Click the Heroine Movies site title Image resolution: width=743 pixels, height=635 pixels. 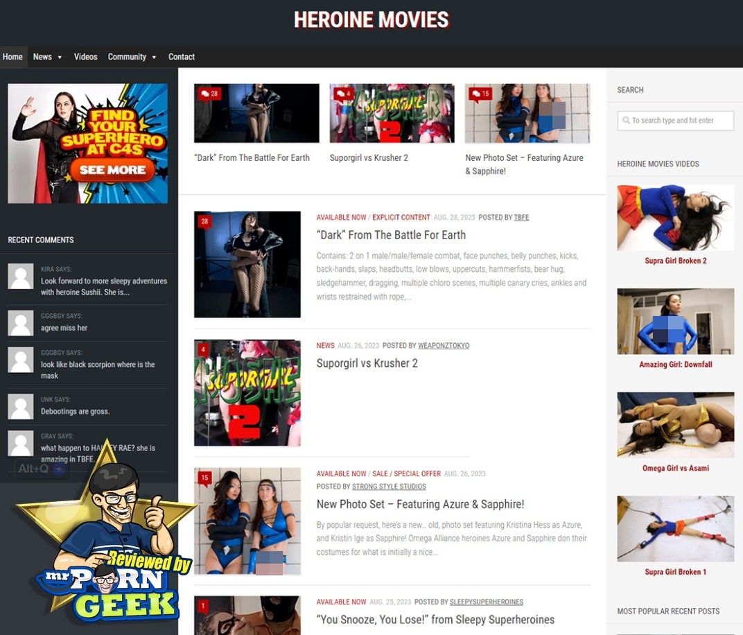371,19
